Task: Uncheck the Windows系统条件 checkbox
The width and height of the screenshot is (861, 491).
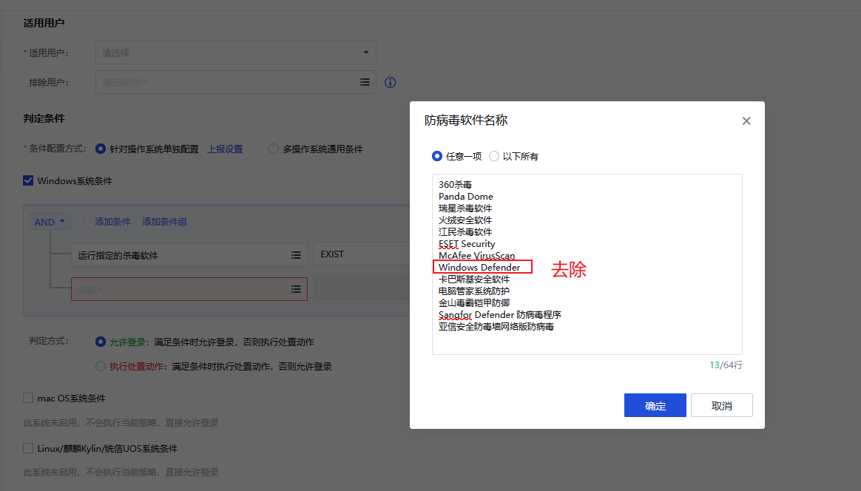Action: tap(28, 180)
